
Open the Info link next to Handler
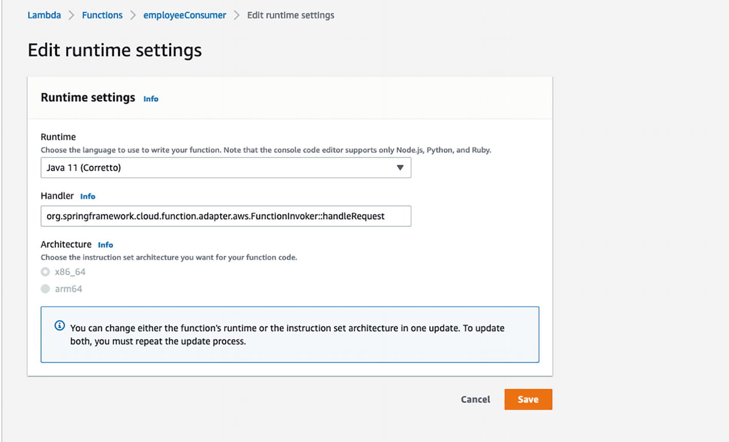[x=87, y=197]
